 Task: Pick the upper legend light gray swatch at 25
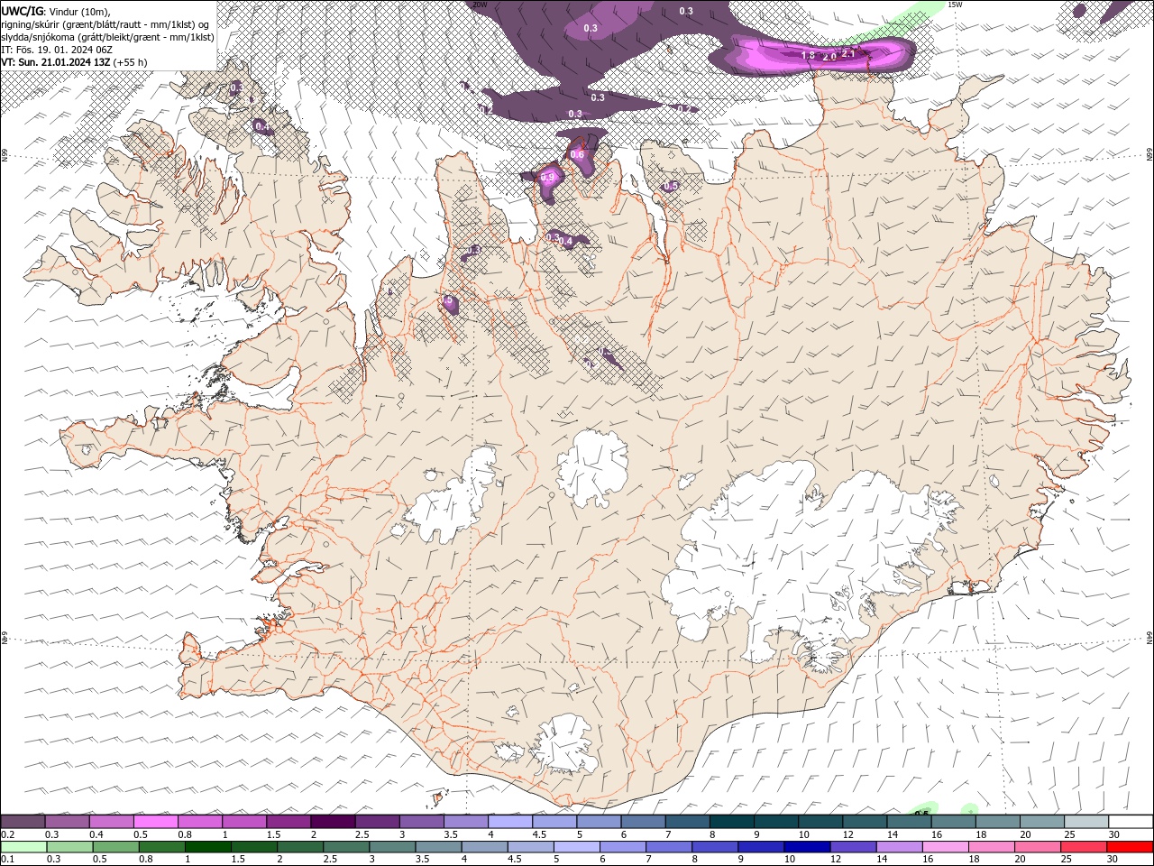1086,822
